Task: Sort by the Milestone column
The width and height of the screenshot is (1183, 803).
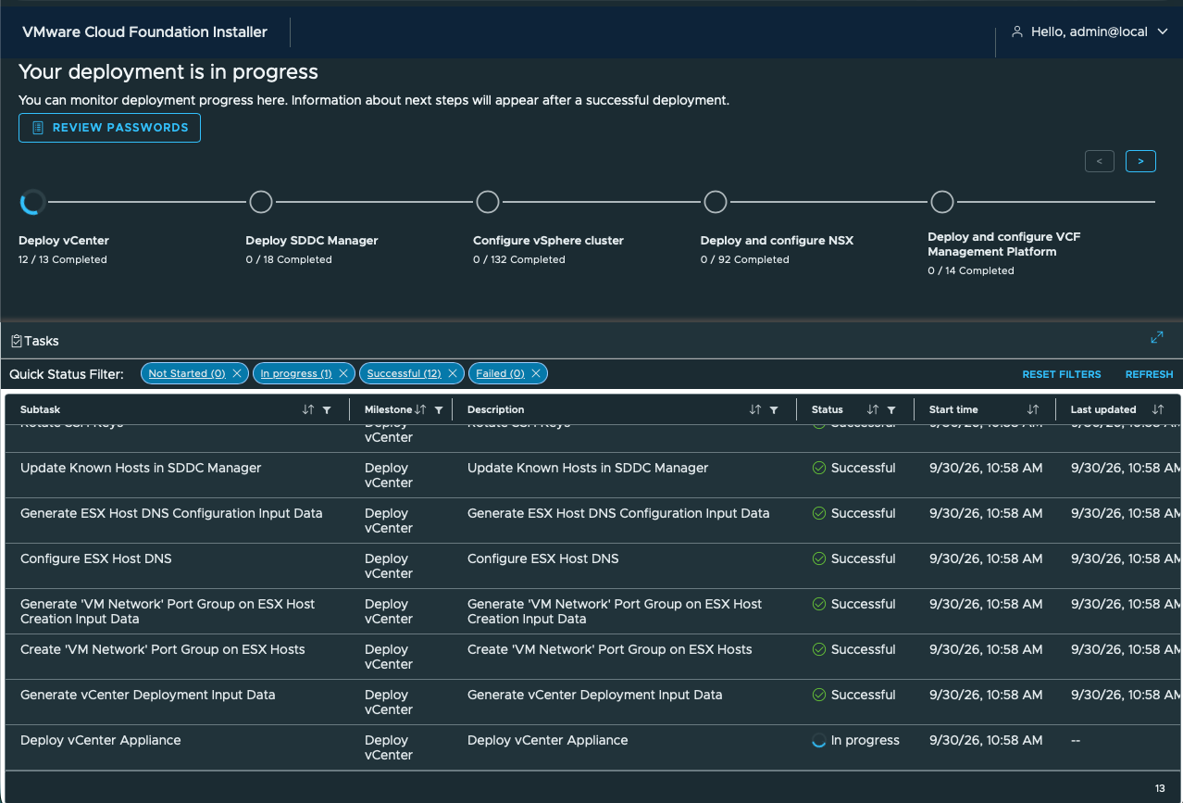Action: [420, 409]
